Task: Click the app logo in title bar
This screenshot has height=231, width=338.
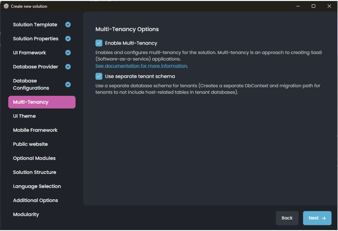Action: pyautogui.click(x=6, y=6)
